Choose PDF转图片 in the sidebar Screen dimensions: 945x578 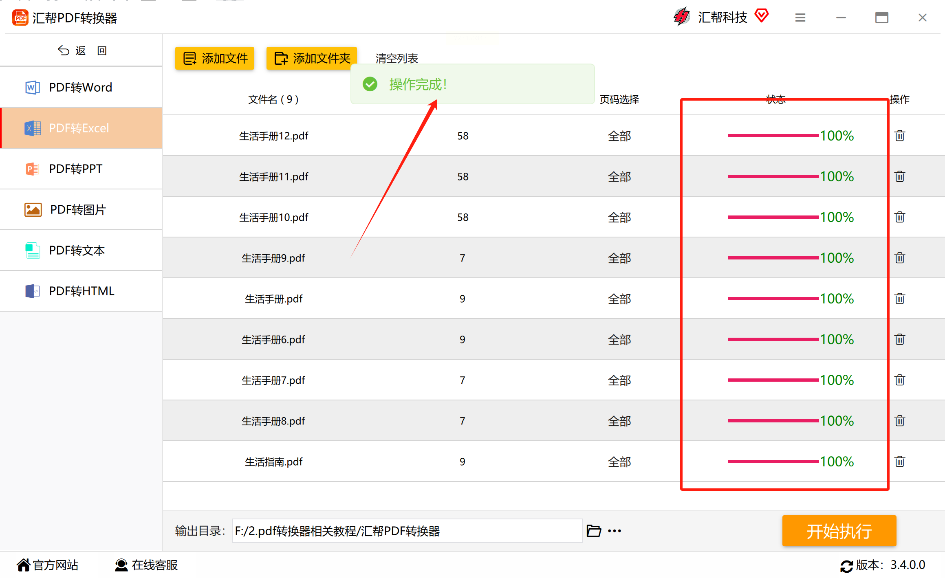81,209
